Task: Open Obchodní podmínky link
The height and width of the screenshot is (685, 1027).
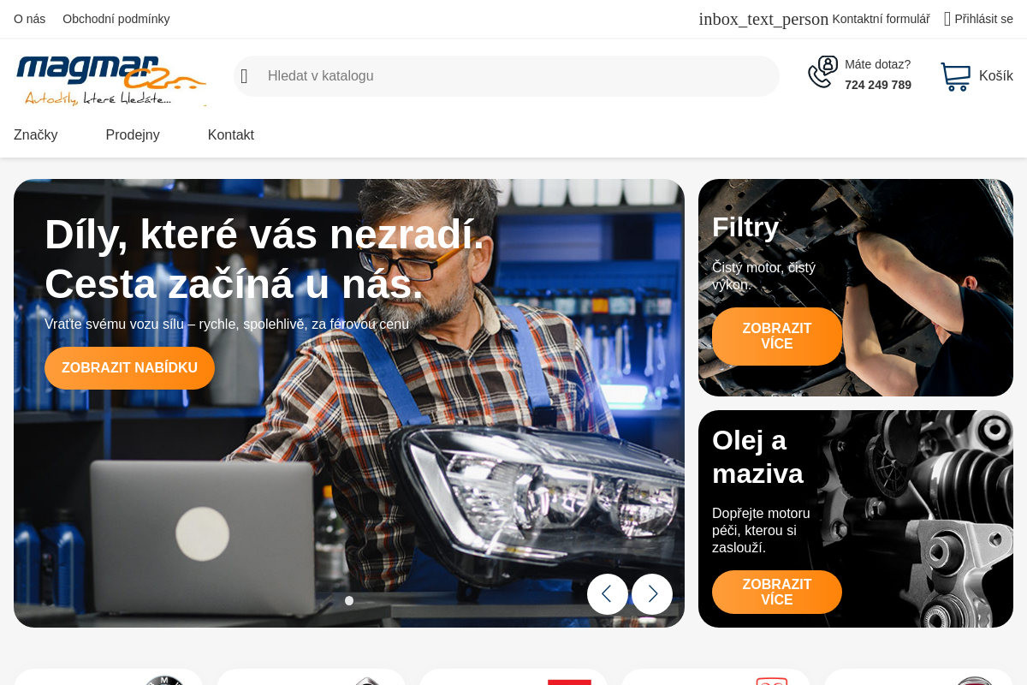Action: 116,19
